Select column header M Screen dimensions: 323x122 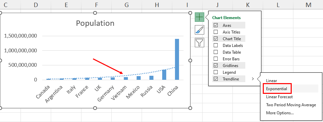pos(308,5)
